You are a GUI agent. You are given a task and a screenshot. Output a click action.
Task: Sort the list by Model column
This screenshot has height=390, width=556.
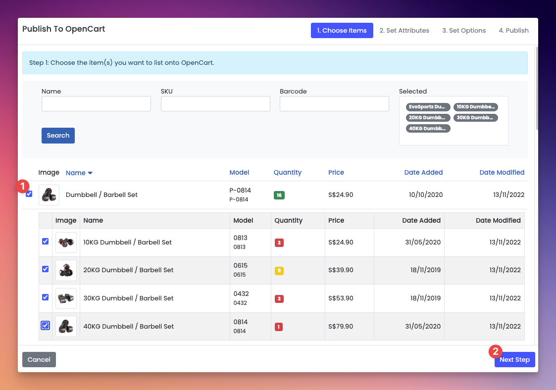(x=239, y=172)
